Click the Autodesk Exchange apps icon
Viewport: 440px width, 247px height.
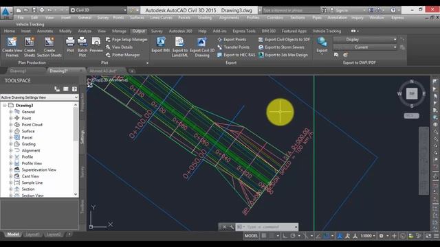[371, 10]
